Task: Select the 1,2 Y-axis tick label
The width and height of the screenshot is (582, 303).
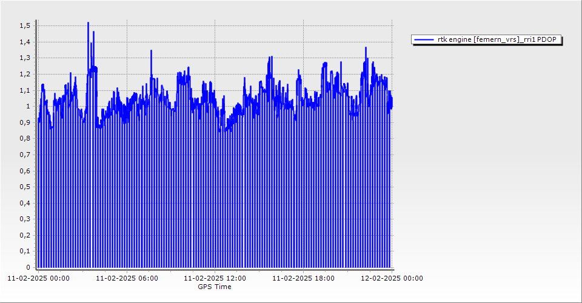Action: click(x=24, y=74)
